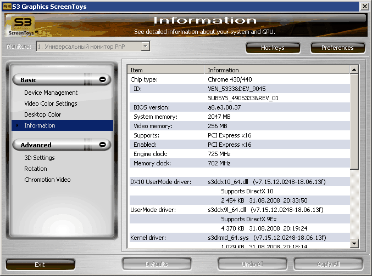Click the vertical scrollbar thumb of the list
Viewport: 372px width, 276px height.
click(354, 122)
